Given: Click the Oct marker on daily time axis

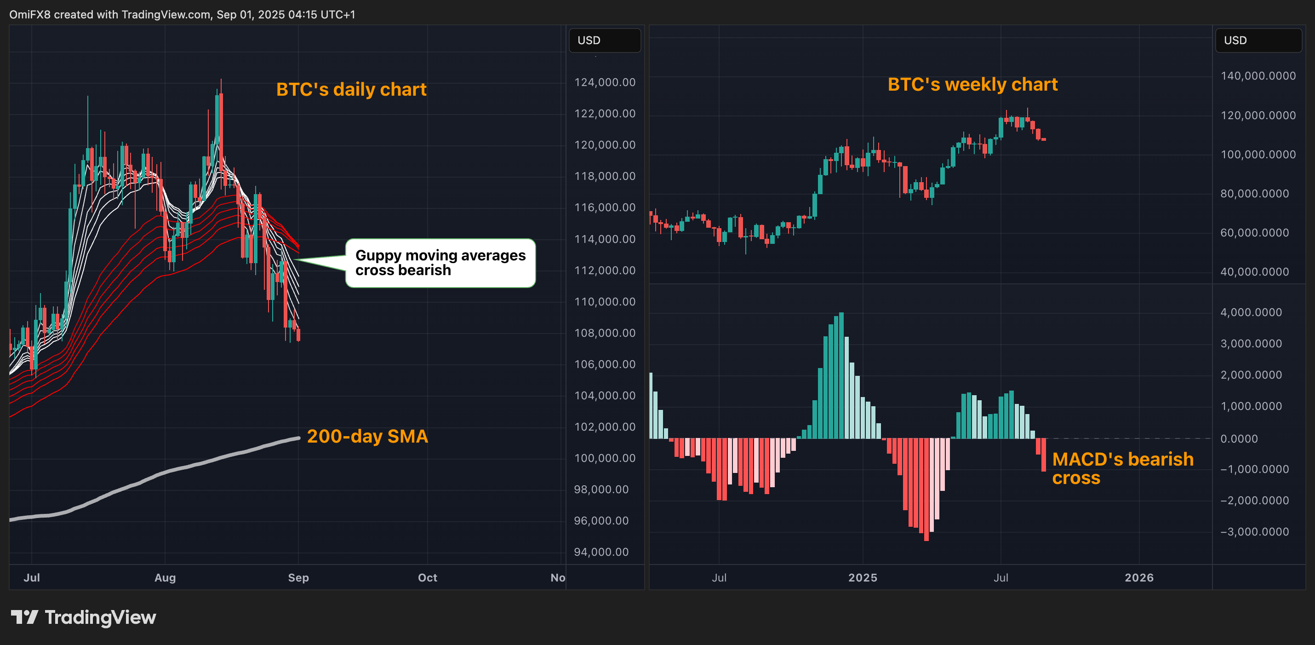Looking at the screenshot, I should tap(427, 577).
